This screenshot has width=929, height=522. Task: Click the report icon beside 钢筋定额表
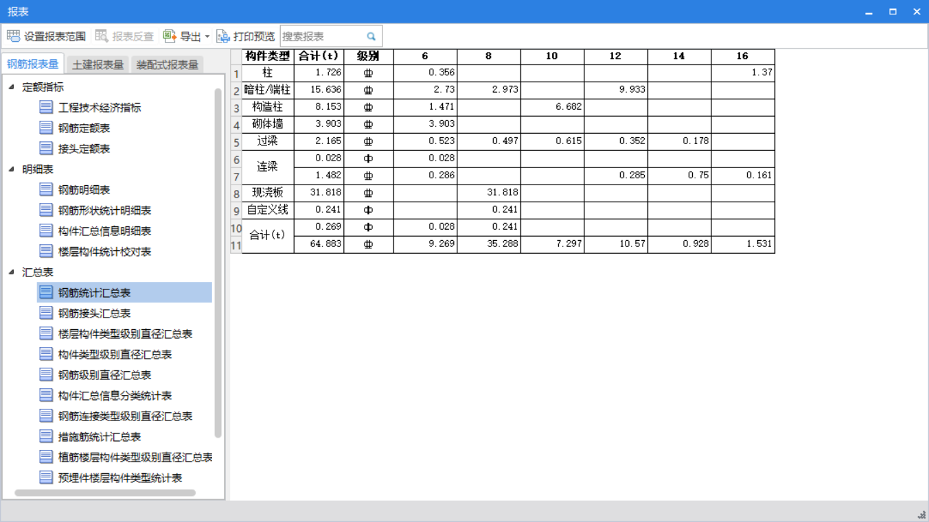click(46, 128)
